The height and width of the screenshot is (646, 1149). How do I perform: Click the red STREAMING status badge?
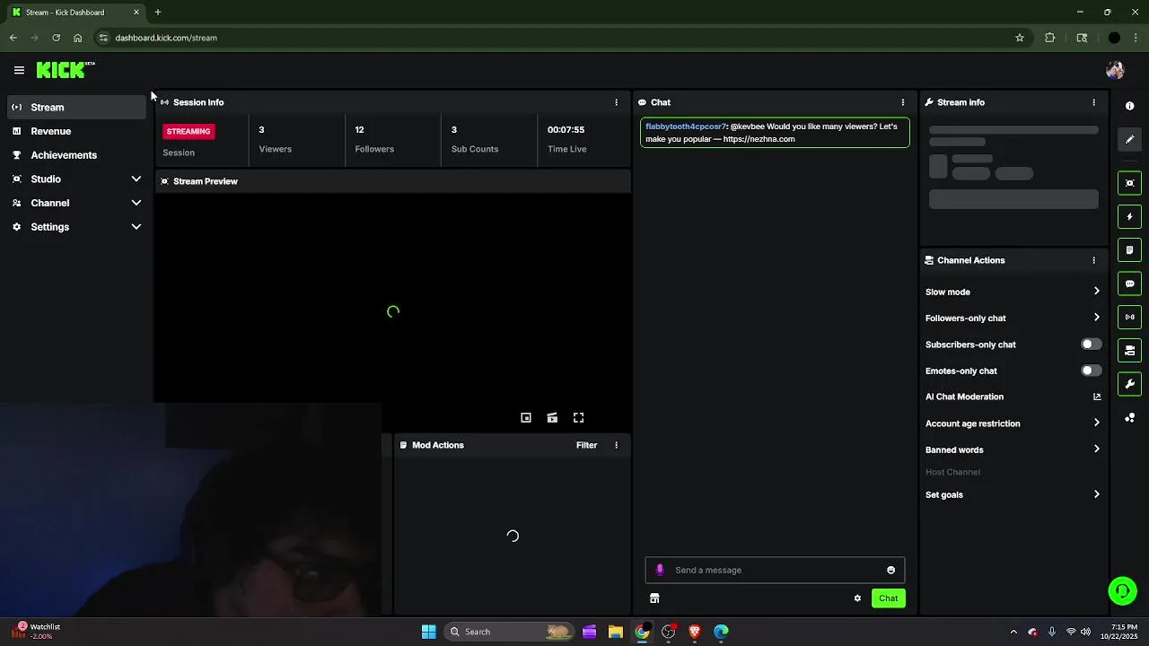(189, 131)
